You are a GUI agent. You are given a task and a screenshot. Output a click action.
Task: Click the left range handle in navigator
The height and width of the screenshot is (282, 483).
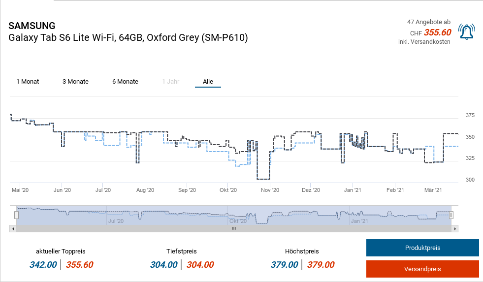click(x=16, y=215)
